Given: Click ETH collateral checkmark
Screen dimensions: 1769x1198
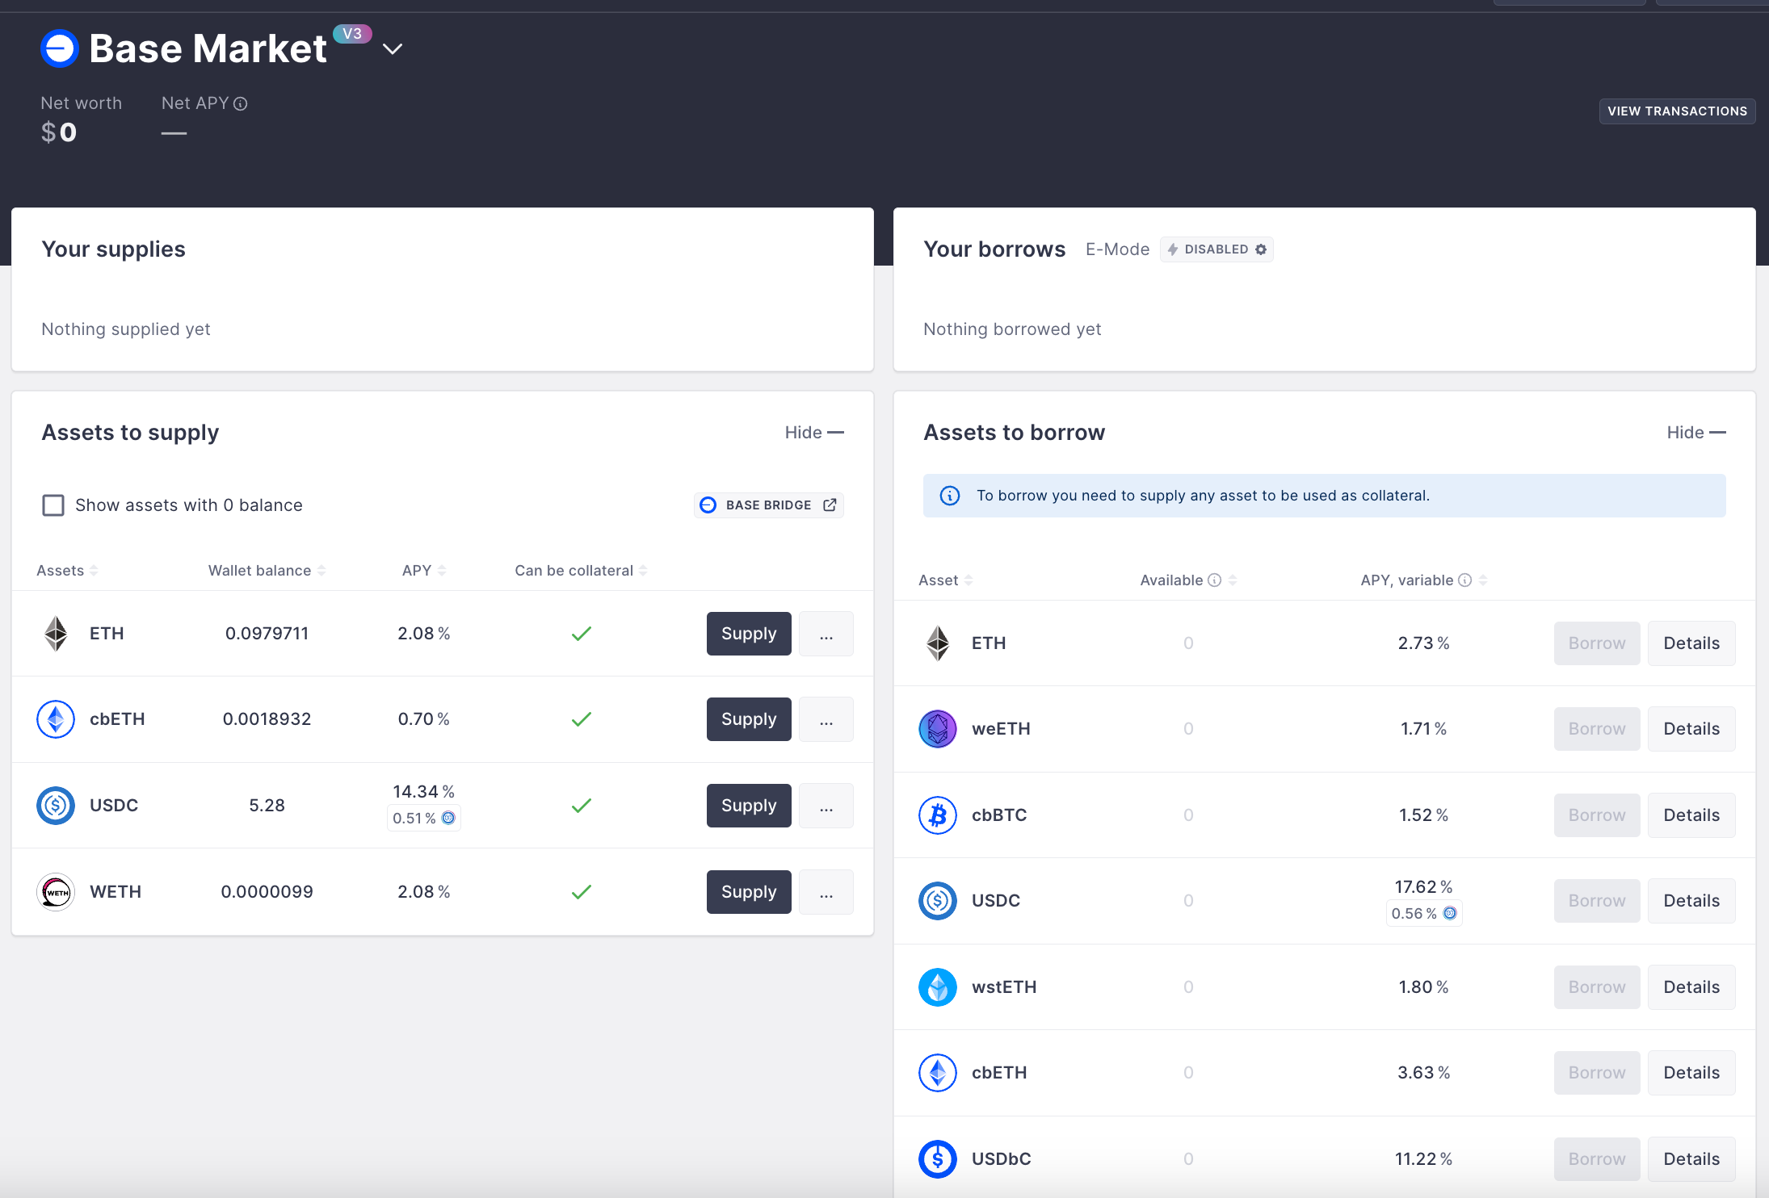Looking at the screenshot, I should point(582,634).
